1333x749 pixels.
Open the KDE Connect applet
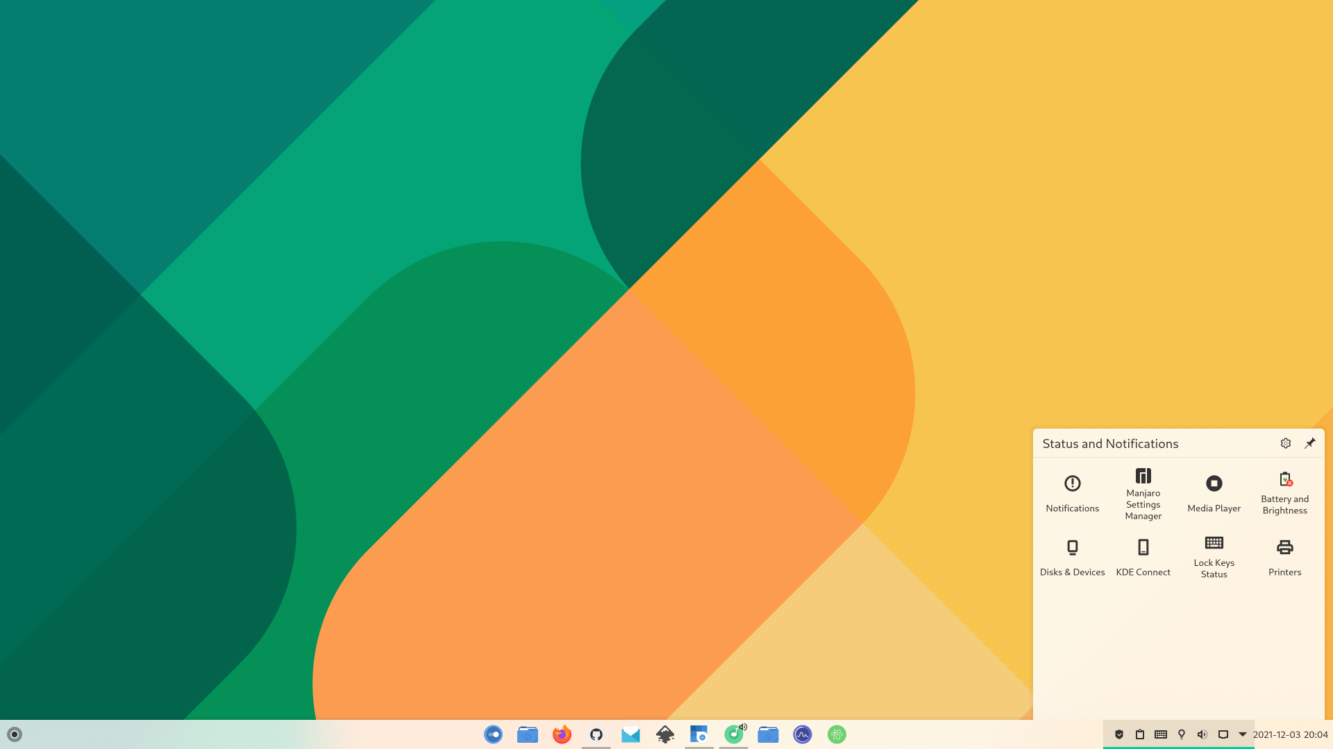[x=1143, y=558]
